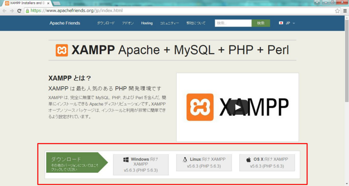Click the browser forward arrow

point(12,10)
